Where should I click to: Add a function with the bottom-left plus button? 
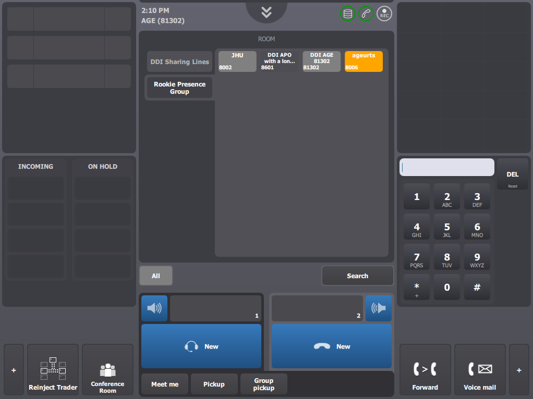(14, 370)
